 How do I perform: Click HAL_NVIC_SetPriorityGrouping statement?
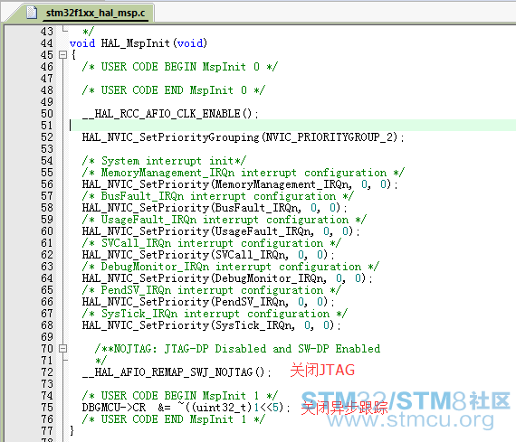[243, 137]
